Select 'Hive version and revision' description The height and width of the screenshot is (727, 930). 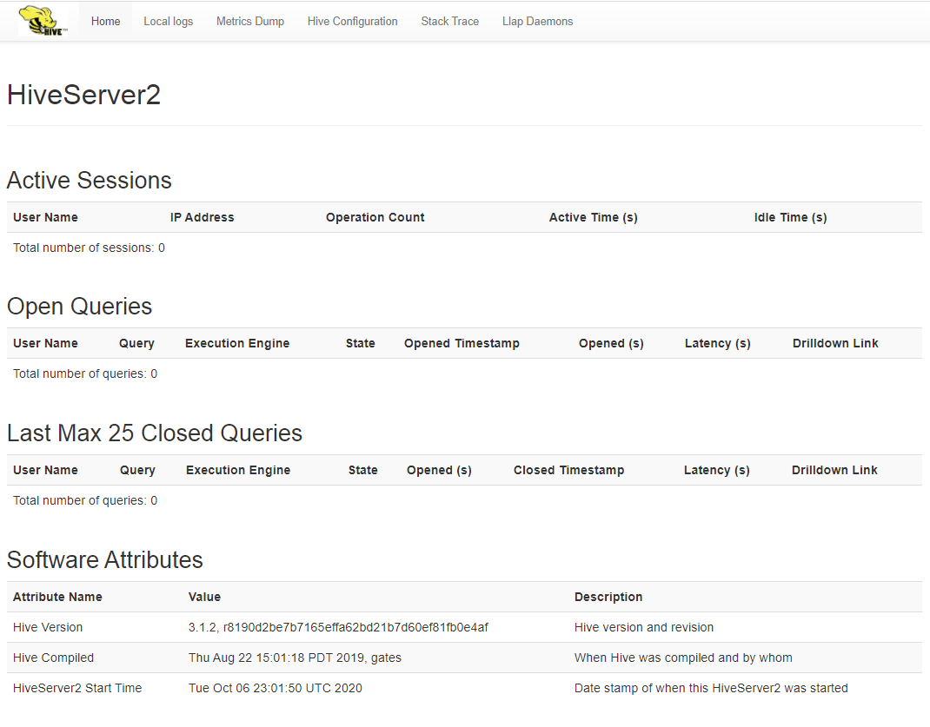tap(644, 627)
